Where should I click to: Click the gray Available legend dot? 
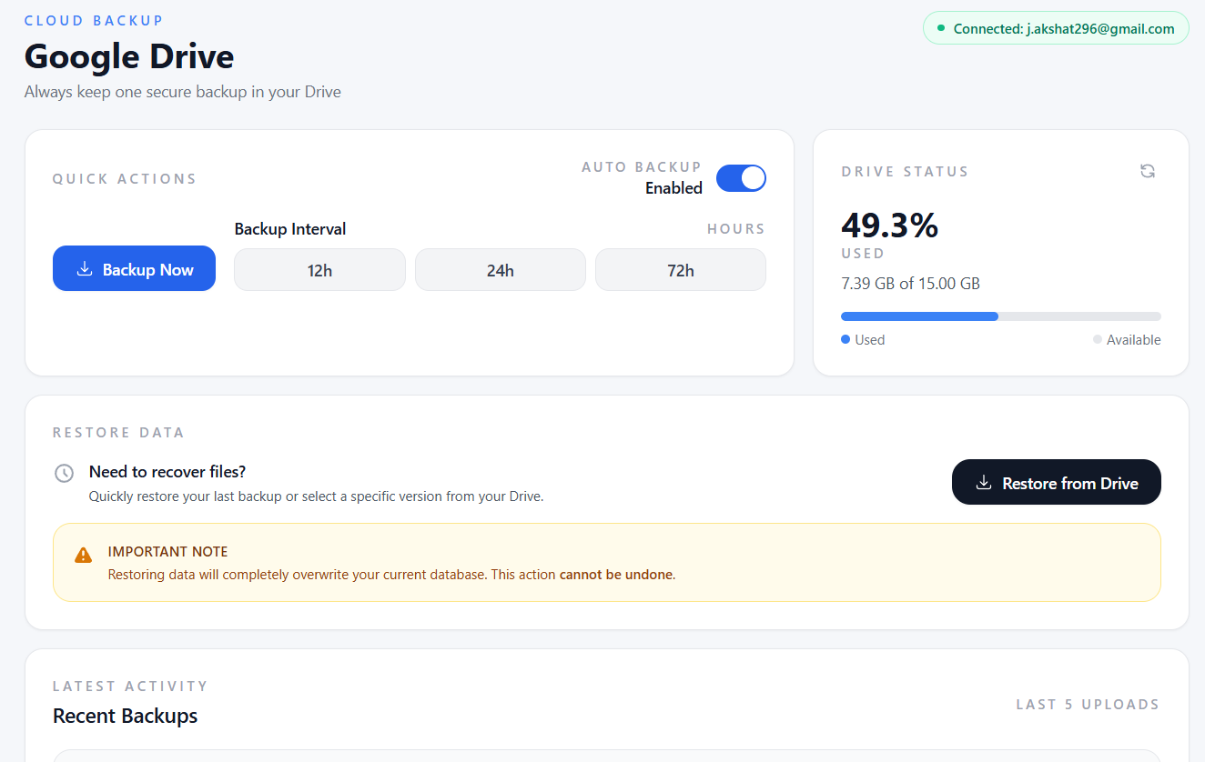tap(1098, 339)
